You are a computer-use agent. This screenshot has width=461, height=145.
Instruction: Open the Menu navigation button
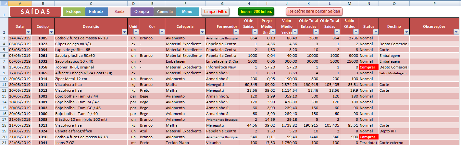(x=187, y=12)
